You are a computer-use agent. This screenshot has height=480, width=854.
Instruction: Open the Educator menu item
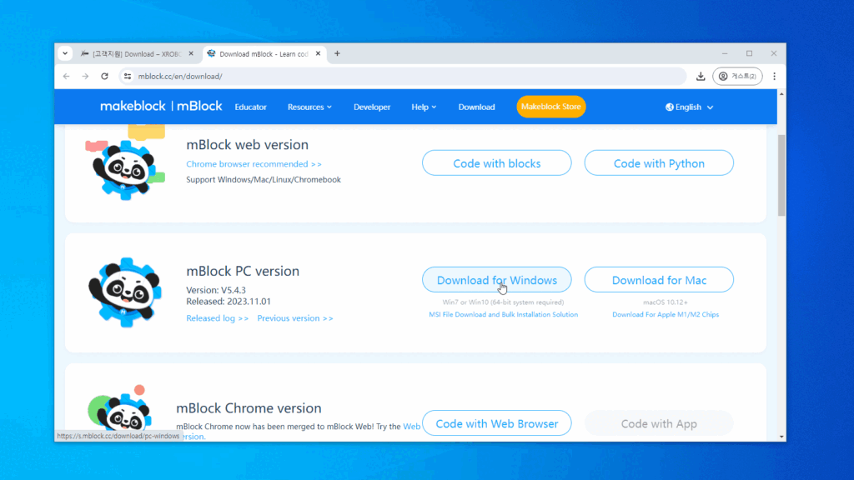250,107
